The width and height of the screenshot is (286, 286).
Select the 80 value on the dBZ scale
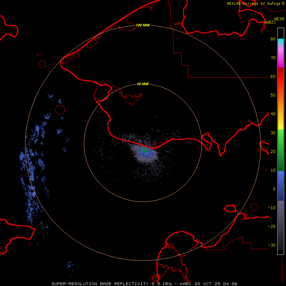[273, 39]
